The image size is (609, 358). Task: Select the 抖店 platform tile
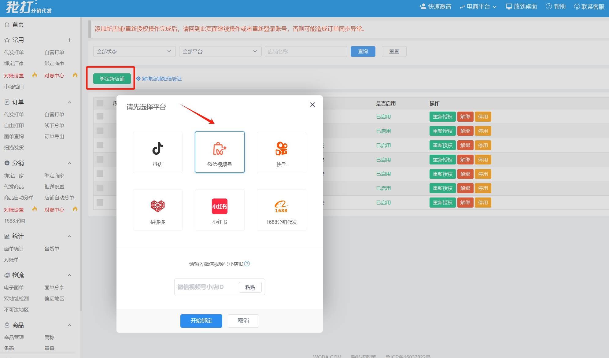[158, 152]
